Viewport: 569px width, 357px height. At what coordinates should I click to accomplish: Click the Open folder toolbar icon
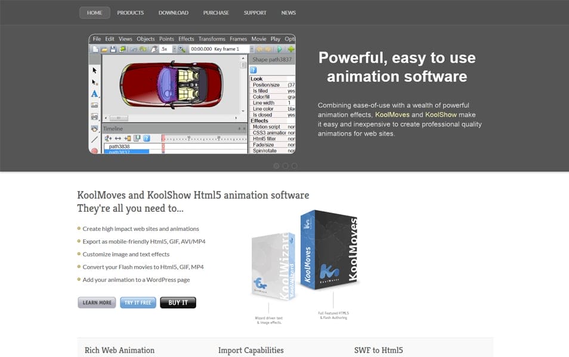pos(104,49)
